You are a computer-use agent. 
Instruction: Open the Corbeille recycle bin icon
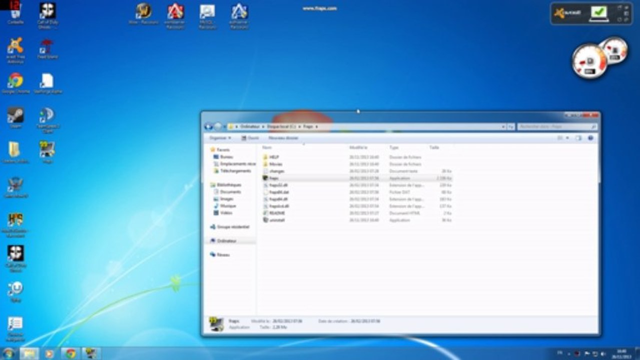[16, 14]
